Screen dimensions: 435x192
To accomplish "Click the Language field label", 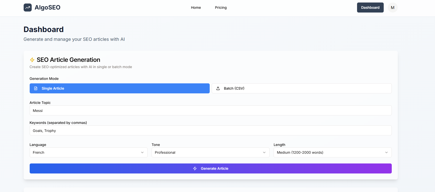I will point(38,145).
